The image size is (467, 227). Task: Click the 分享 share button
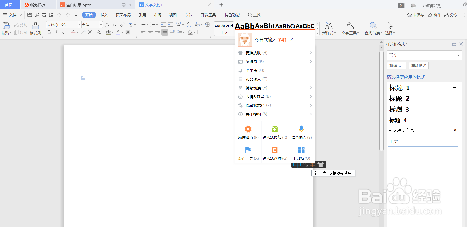click(x=451, y=15)
